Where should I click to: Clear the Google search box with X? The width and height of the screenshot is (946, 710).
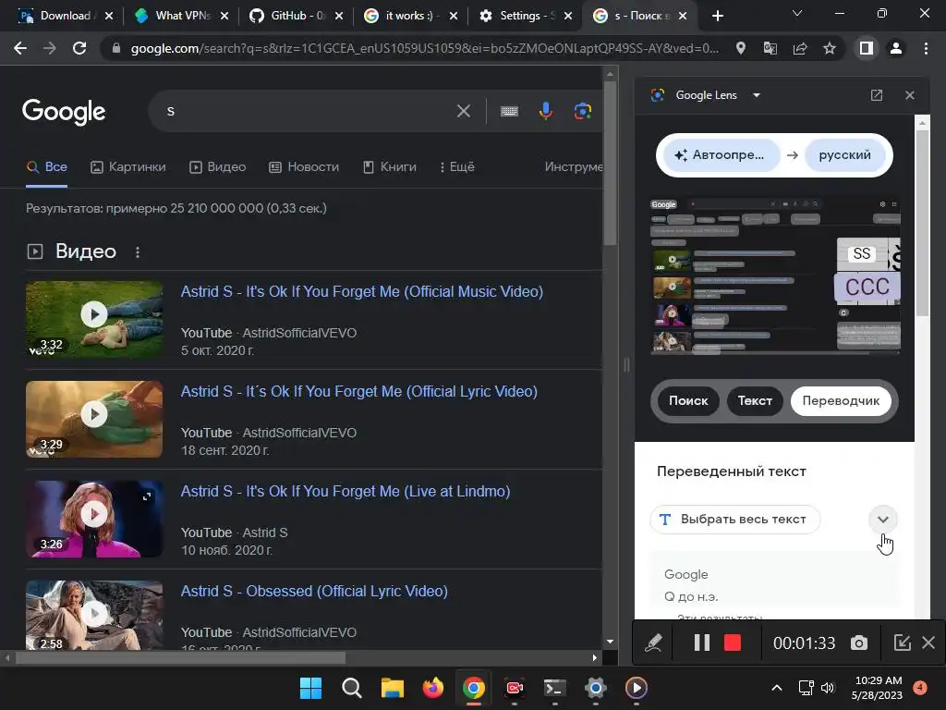(464, 111)
